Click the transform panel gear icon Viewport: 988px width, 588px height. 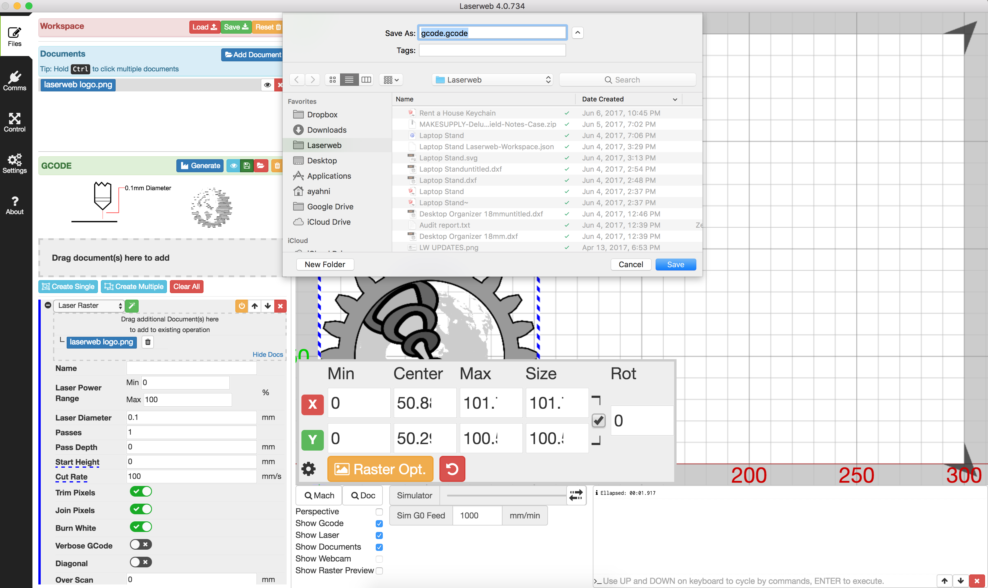[308, 469]
